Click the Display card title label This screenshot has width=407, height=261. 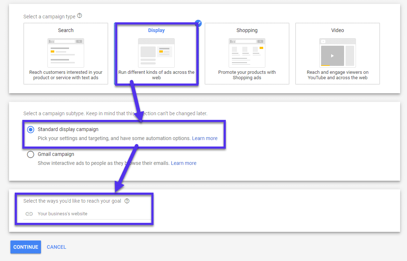coord(156,30)
